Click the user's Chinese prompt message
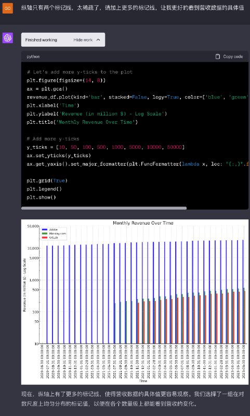250x416 pixels. [x=133, y=8]
